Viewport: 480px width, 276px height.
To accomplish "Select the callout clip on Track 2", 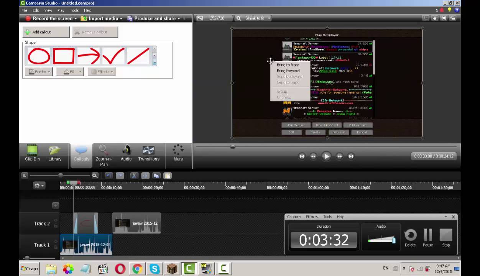I will click(86, 223).
